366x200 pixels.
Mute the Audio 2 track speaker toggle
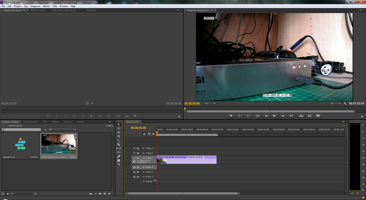[134, 172]
